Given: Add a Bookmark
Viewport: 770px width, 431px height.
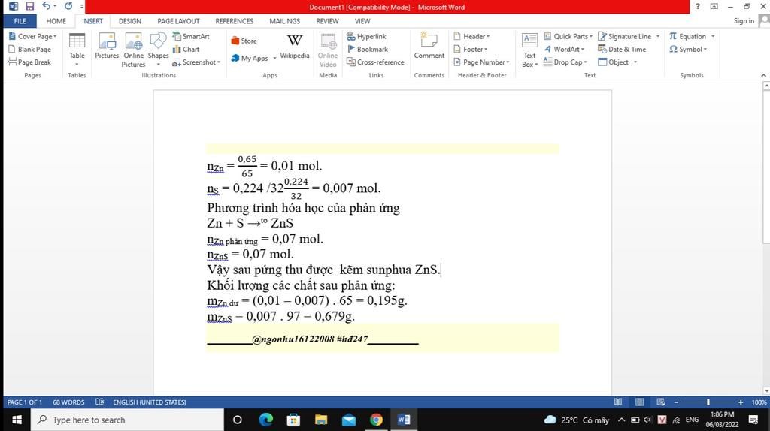Looking at the screenshot, I should [x=367, y=49].
